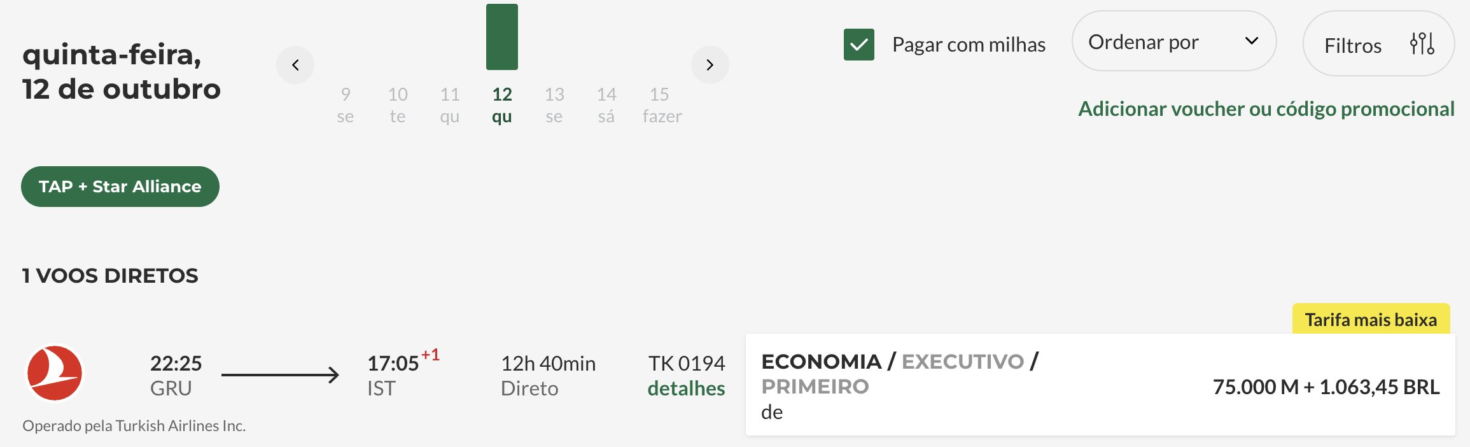Screen dimensions: 1470x447
Task: Click the green price bar for 12
Action: coord(502,37)
